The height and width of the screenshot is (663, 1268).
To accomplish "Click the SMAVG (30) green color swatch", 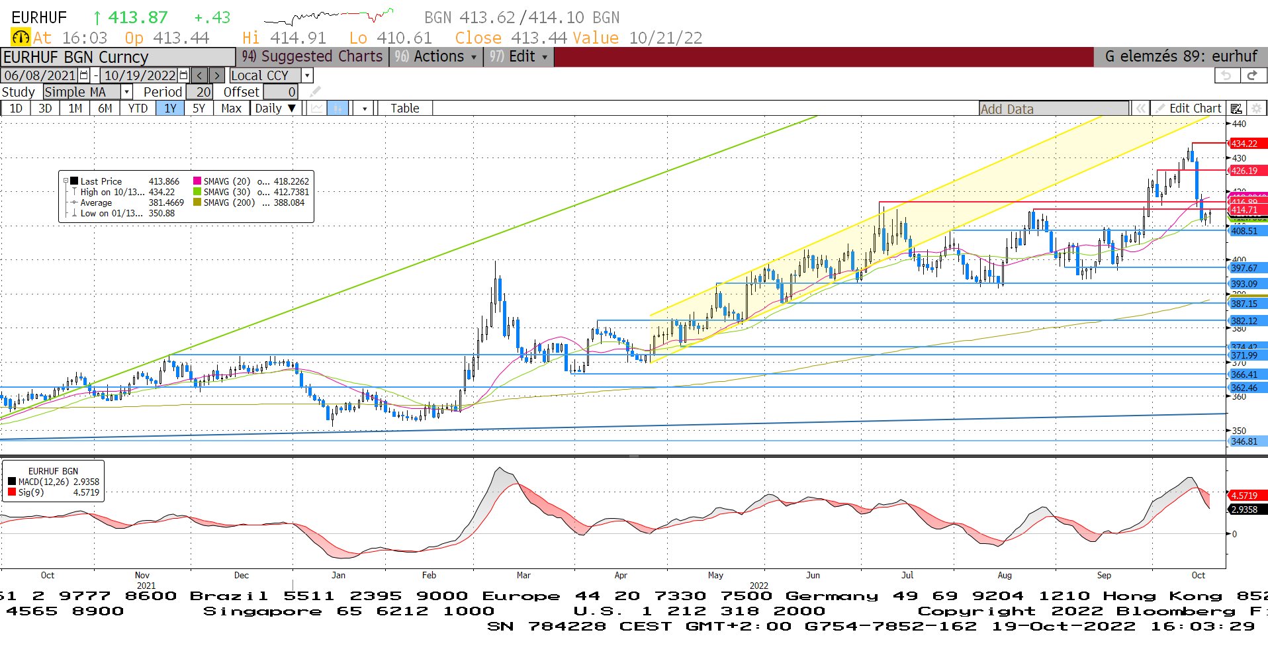I will click(197, 192).
